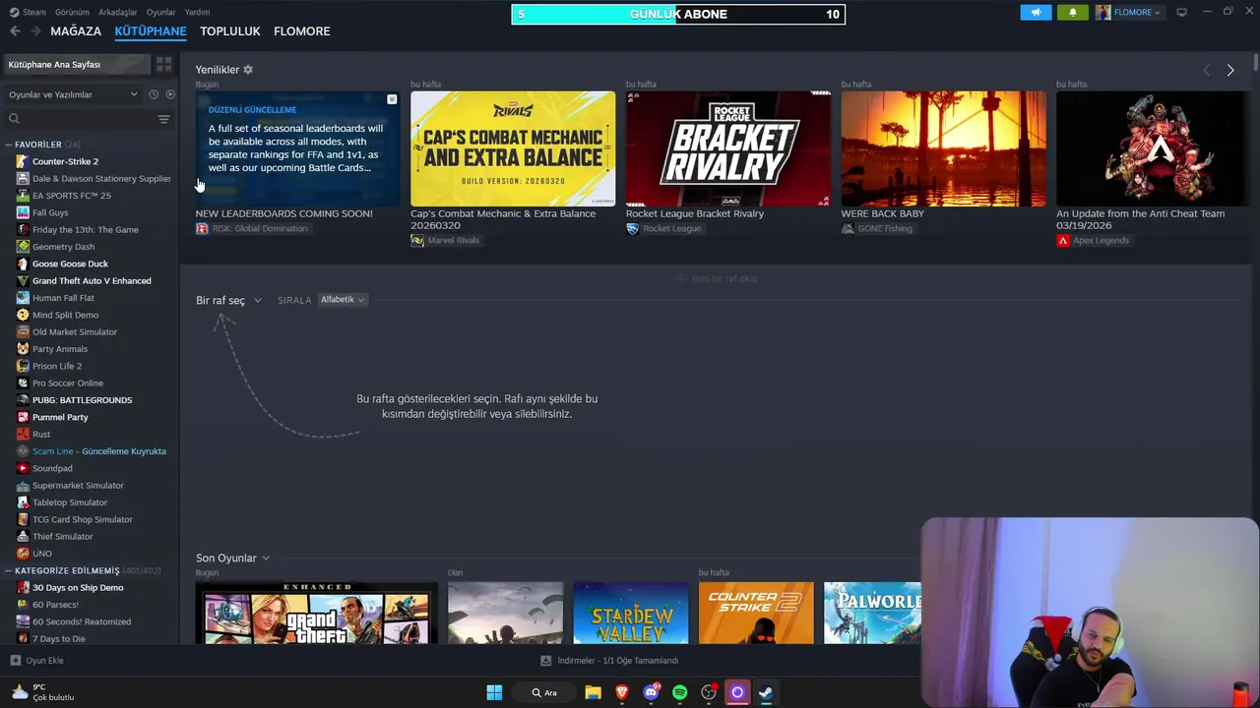Open Bir raf seç shelf dropdown
The image size is (1260, 708).
tap(228, 300)
